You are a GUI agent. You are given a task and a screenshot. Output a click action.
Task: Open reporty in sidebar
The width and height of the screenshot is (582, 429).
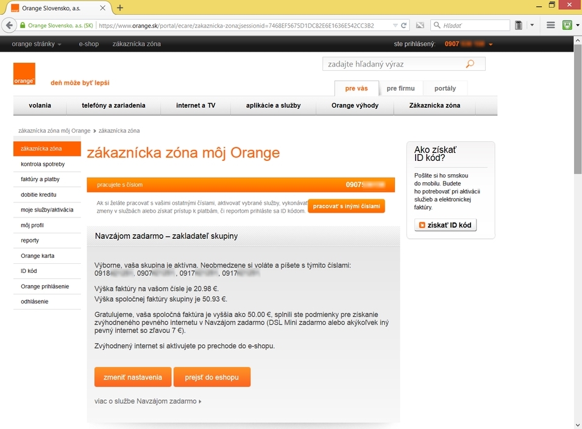coord(47,241)
